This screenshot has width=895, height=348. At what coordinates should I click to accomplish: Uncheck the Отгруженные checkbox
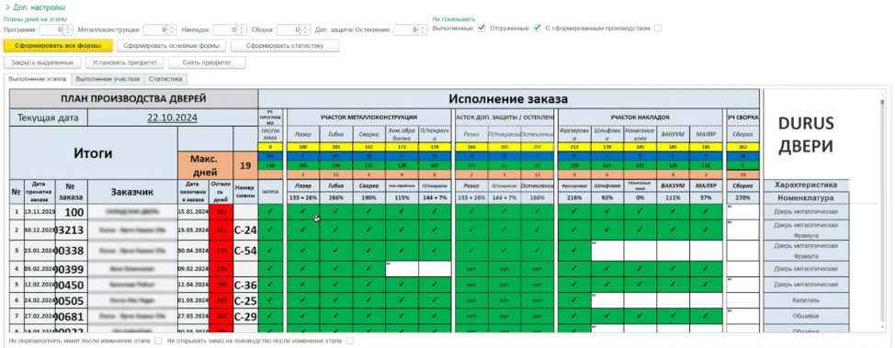(537, 28)
